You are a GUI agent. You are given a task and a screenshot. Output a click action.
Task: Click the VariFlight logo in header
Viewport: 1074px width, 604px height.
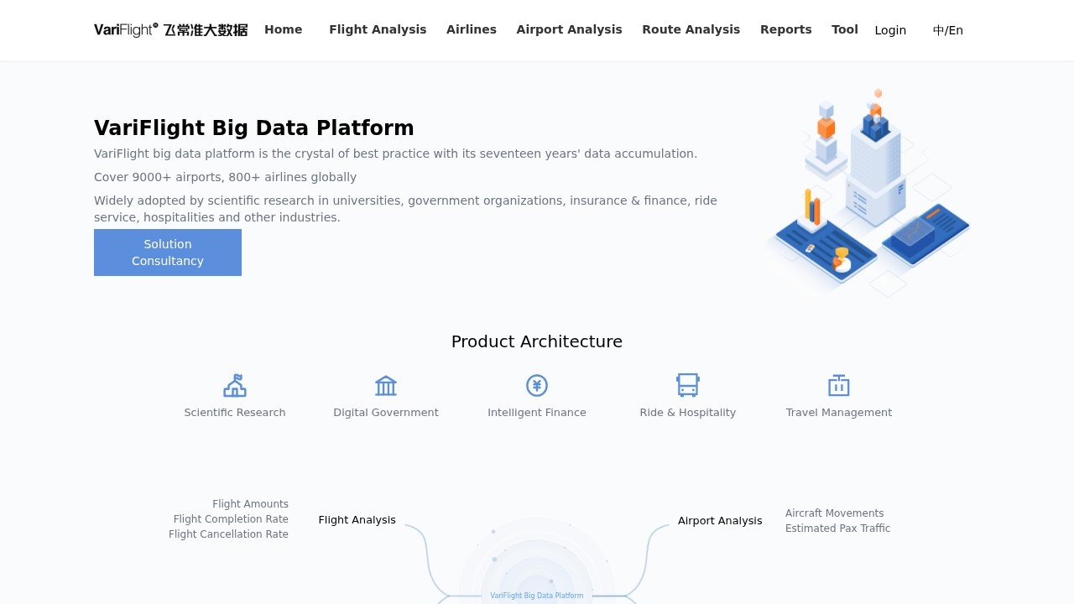click(x=170, y=30)
